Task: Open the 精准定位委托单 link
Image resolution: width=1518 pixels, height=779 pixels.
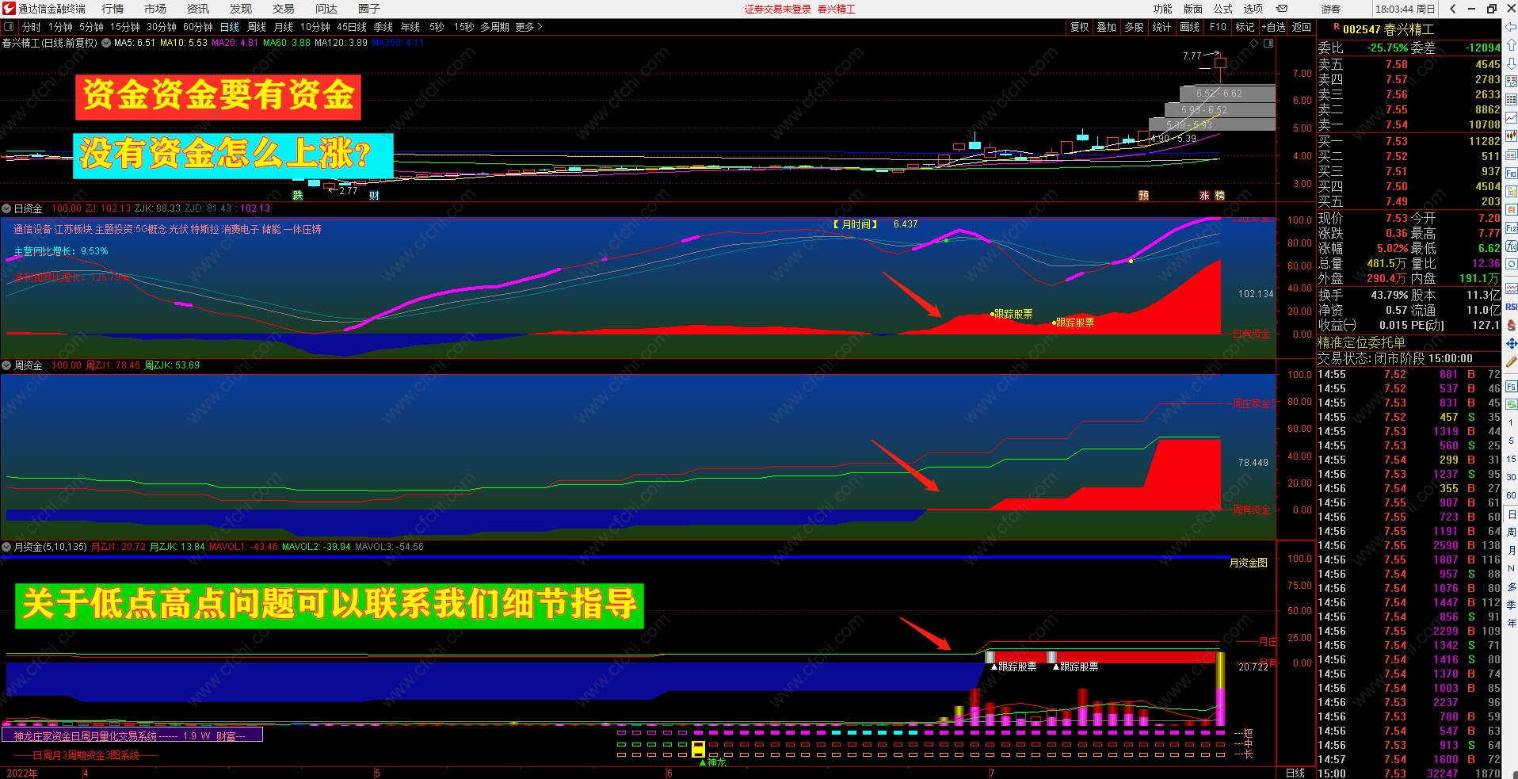Action: click(x=1361, y=342)
